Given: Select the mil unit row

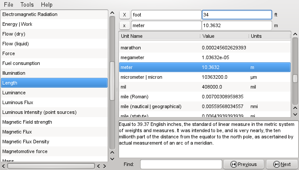Looking at the screenshot, I should pyautogui.click(x=205, y=87).
